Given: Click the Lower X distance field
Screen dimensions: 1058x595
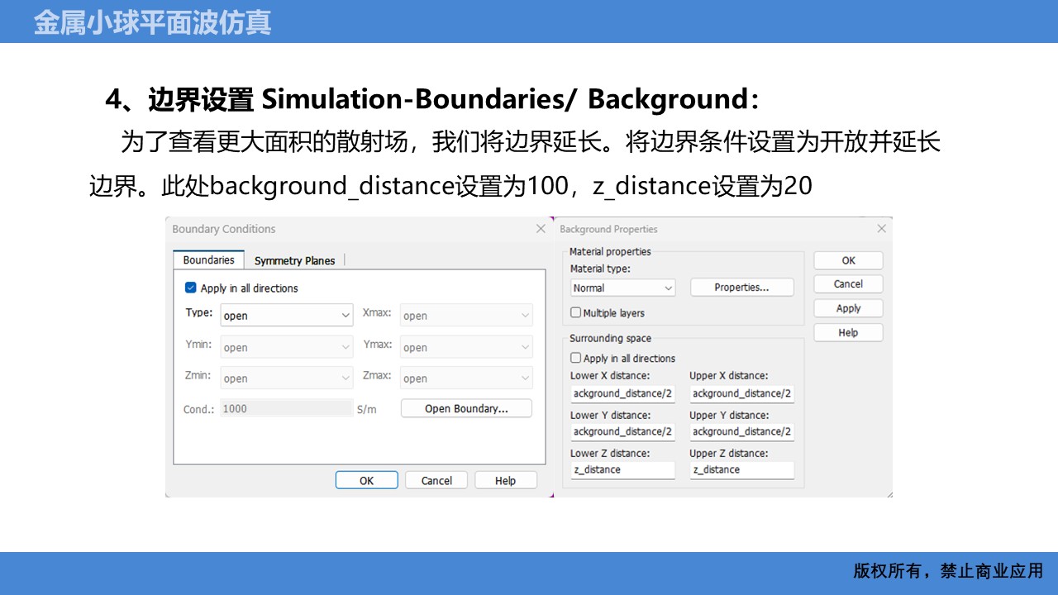Looking at the screenshot, I should click(x=622, y=393).
